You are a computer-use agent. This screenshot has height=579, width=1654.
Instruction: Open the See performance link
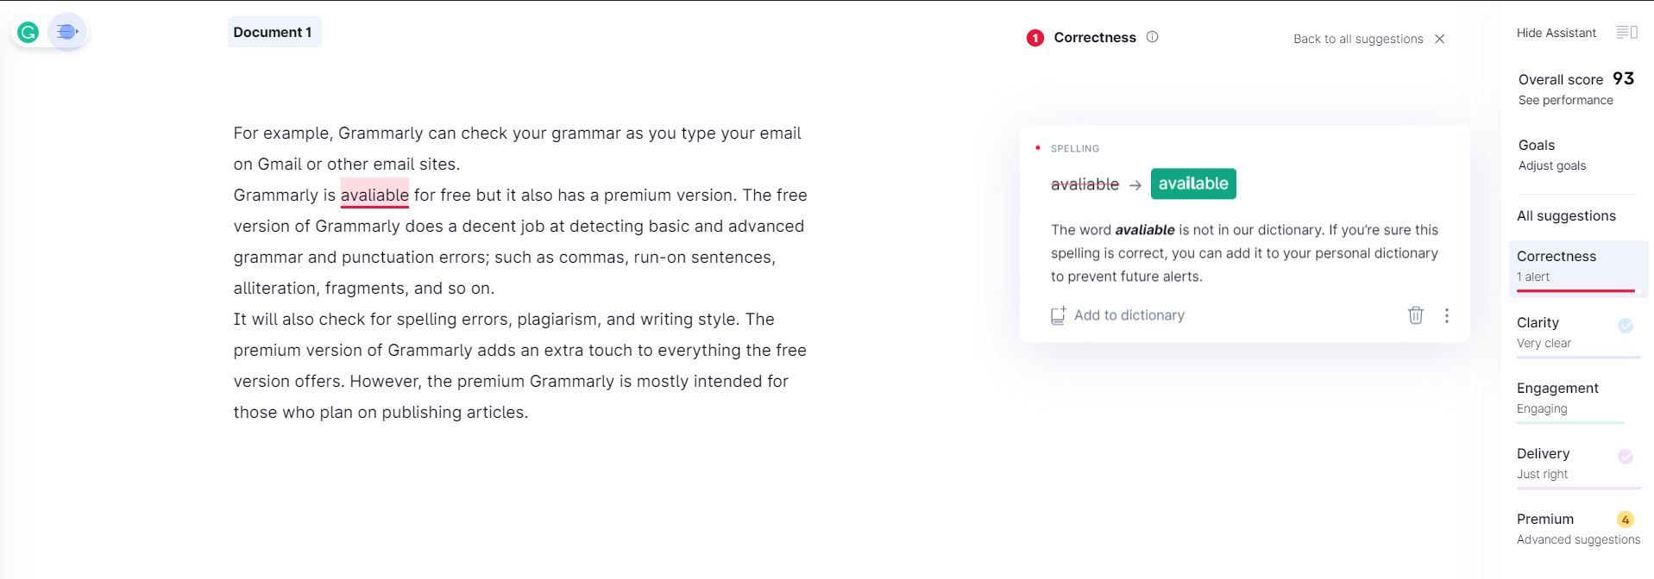point(1566,100)
